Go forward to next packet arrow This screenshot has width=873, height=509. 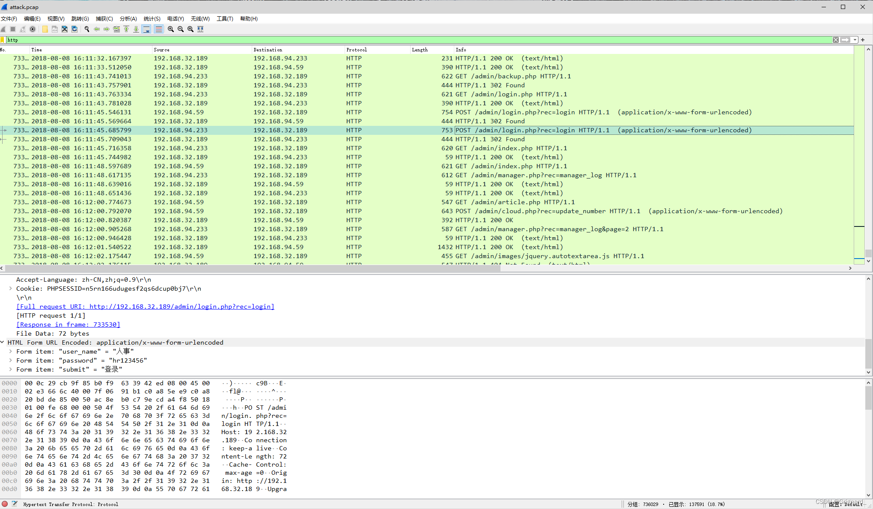pyautogui.click(x=107, y=29)
